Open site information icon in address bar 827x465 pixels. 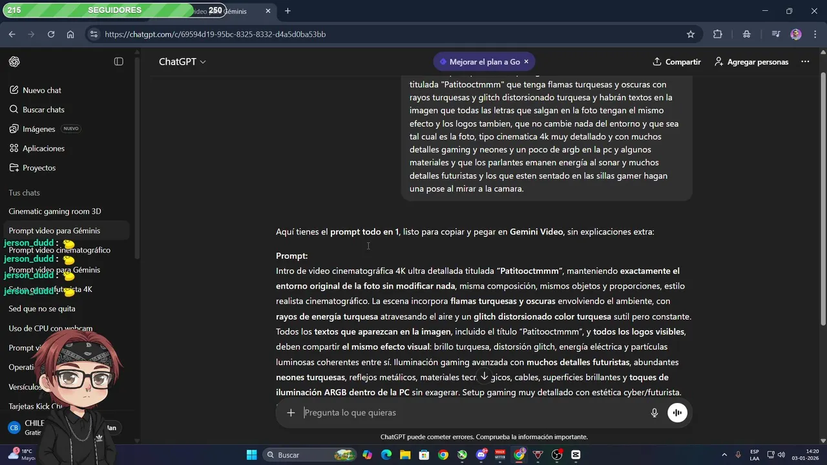[x=94, y=34]
